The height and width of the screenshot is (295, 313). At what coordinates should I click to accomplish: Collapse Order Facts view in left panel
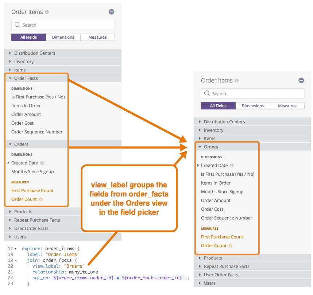(x=63, y=78)
